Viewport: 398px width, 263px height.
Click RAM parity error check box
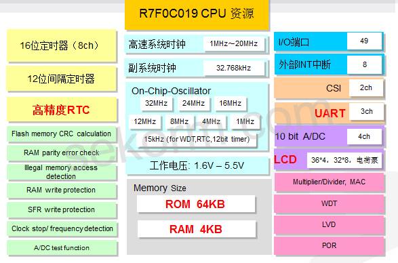click(x=62, y=153)
